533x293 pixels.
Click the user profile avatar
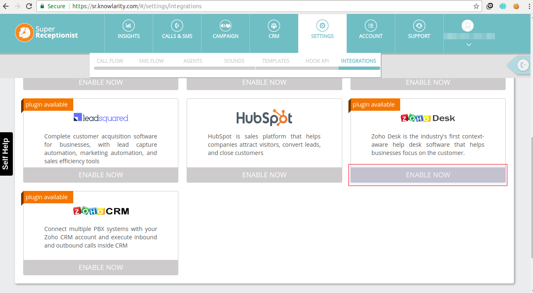(468, 26)
